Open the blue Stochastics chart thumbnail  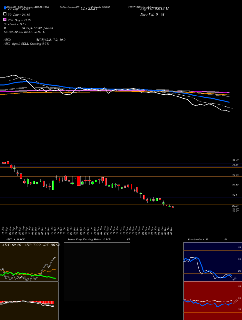coord(212,262)
